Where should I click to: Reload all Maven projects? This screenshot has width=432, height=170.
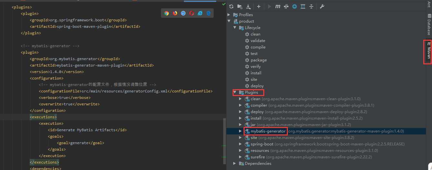pyautogui.click(x=231, y=6)
